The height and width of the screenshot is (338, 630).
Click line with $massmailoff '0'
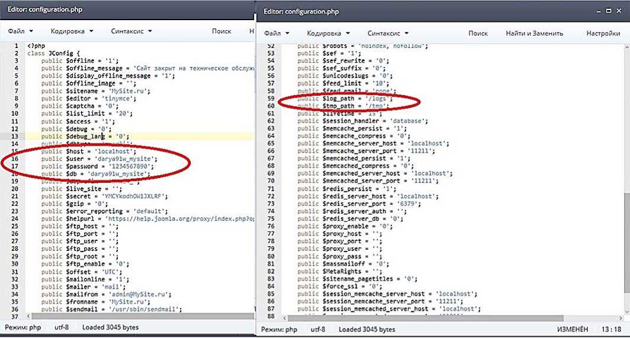click(x=343, y=264)
